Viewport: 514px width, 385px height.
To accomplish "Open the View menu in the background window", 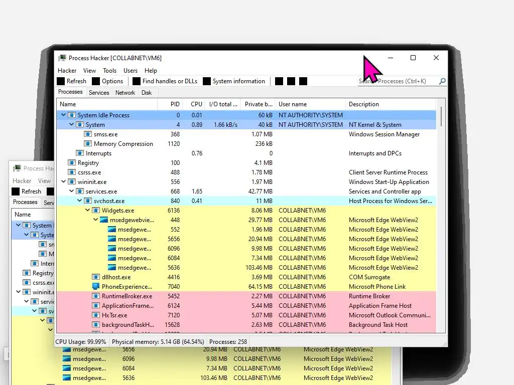I will (44, 180).
